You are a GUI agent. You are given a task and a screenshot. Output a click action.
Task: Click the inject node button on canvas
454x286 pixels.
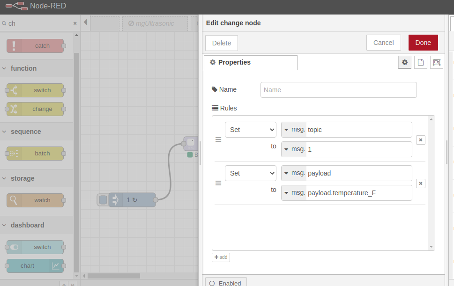[x=103, y=200]
